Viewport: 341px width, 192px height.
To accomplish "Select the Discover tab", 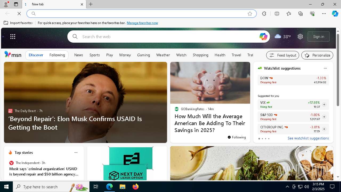I will (36, 55).
